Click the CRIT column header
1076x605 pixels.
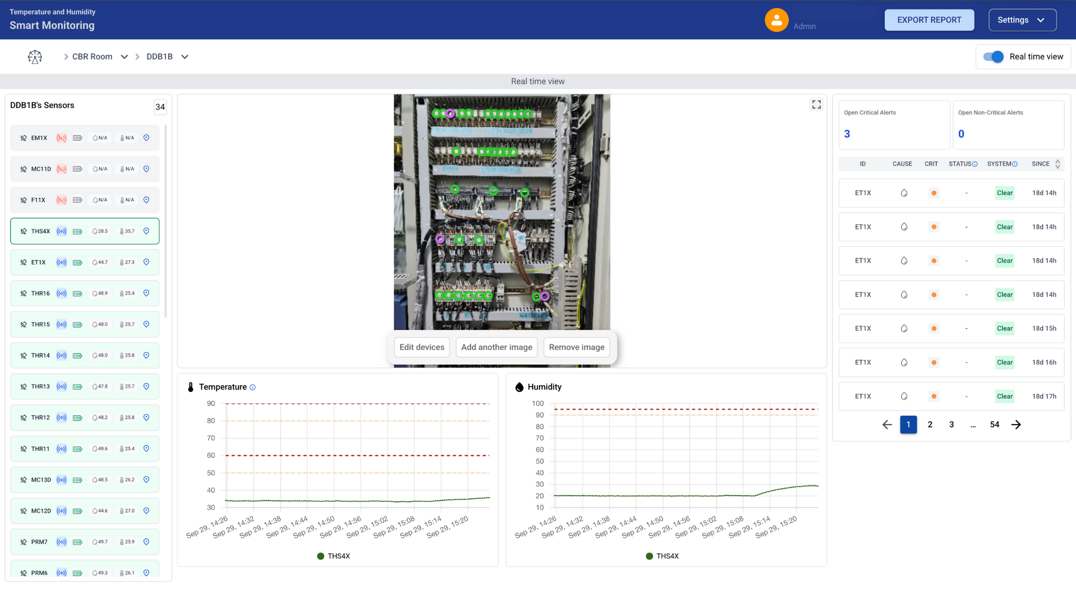tap(931, 164)
